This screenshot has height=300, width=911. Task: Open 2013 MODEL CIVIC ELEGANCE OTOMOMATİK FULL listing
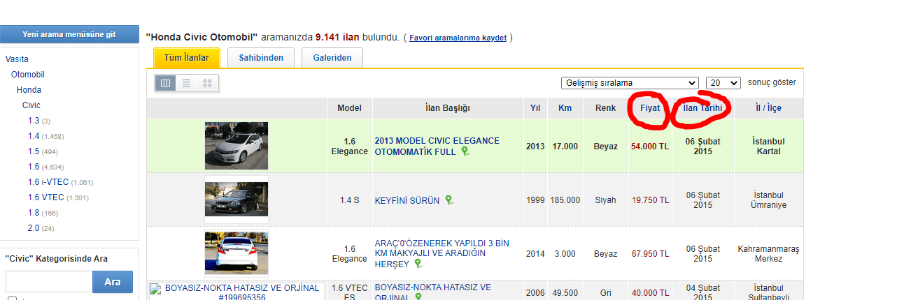click(x=437, y=146)
